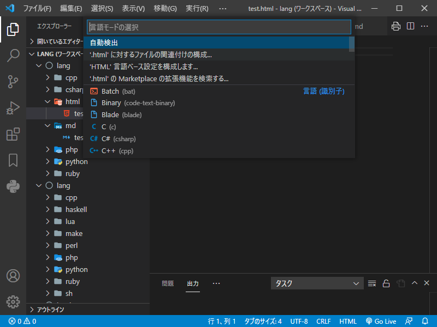Open the Search view icon
This screenshot has height=327, width=437.
(x=13, y=56)
